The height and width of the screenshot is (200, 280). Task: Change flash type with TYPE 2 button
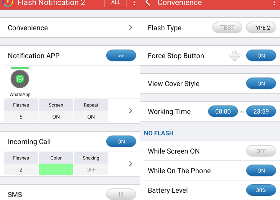[261, 28]
